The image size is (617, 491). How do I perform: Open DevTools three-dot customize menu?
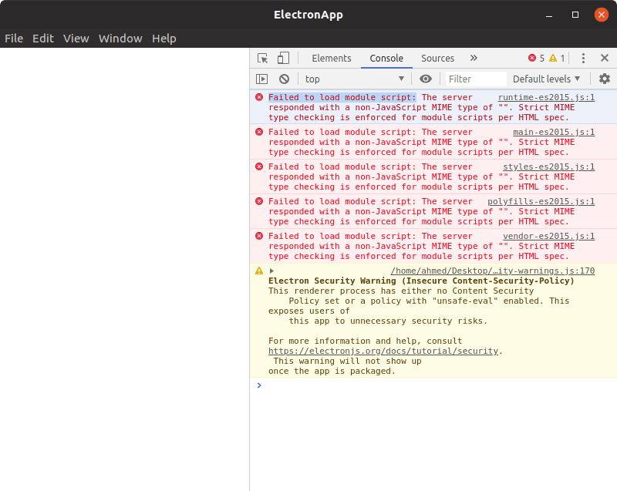pos(583,58)
